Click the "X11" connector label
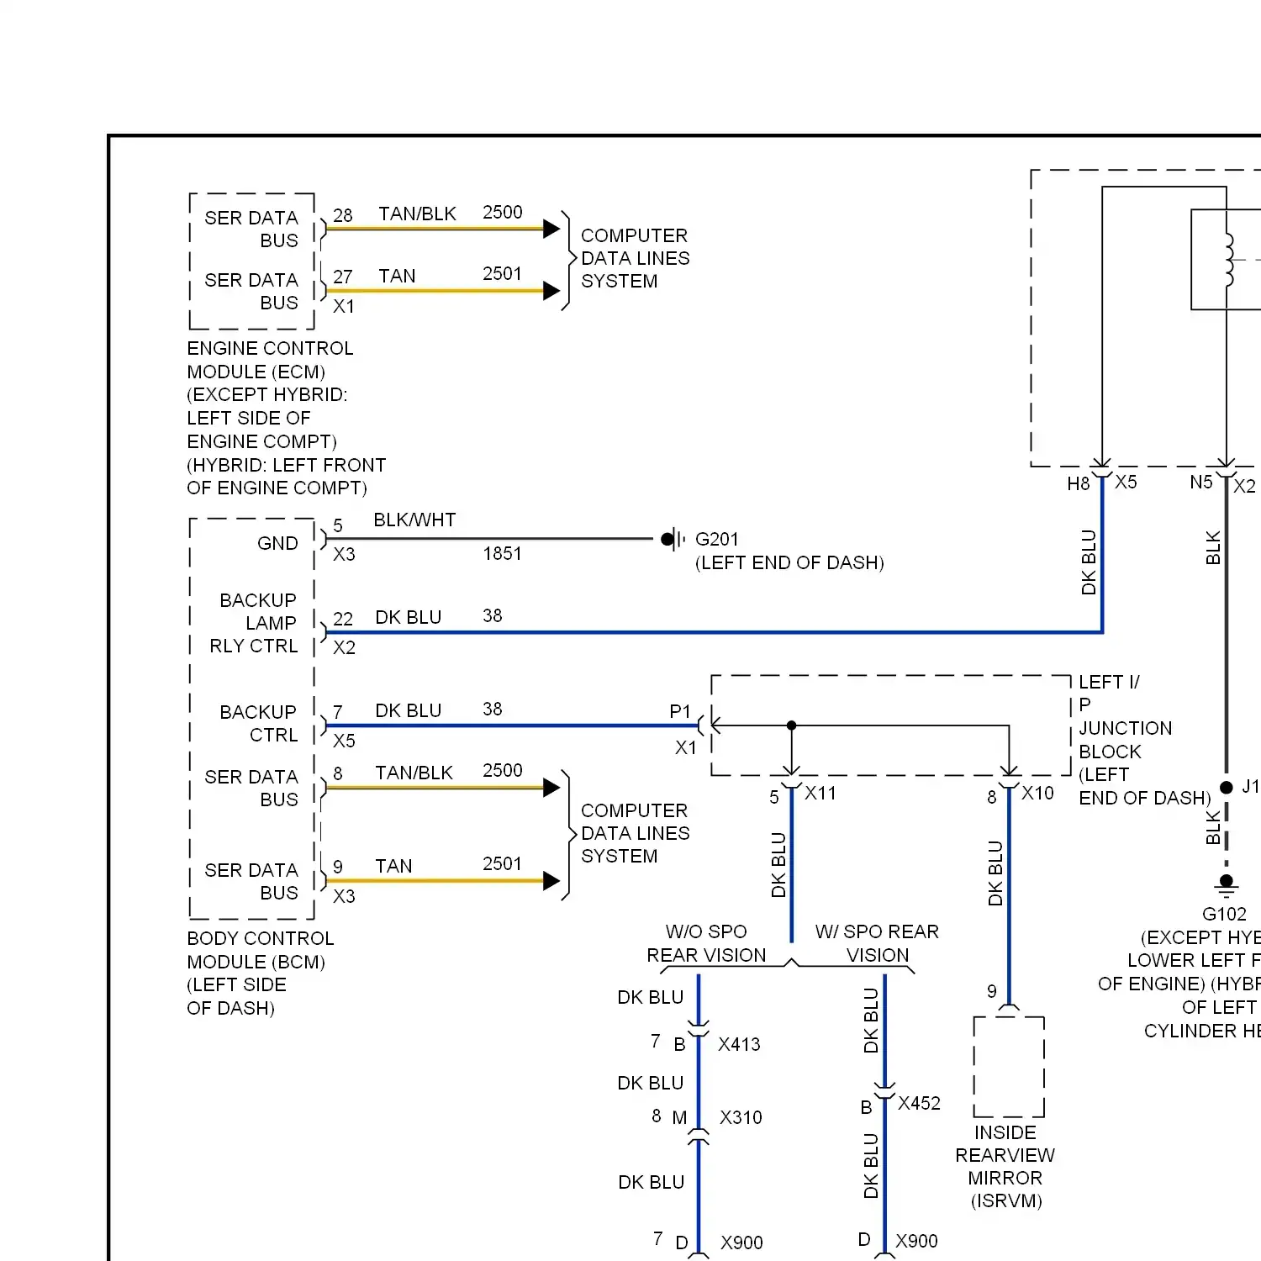Image resolution: width=1261 pixels, height=1261 pixels. (820, 793)
